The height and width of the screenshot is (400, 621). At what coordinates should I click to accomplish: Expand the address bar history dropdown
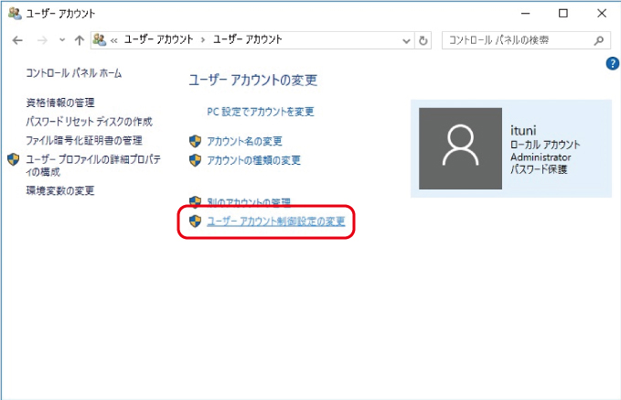click(406, 41)
